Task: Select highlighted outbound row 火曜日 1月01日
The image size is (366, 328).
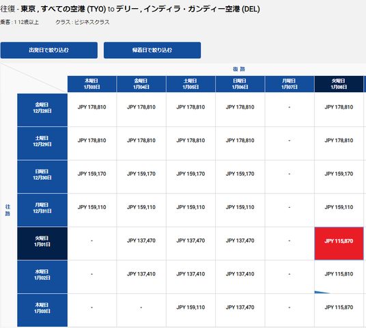Action: [x=42, y=243]
